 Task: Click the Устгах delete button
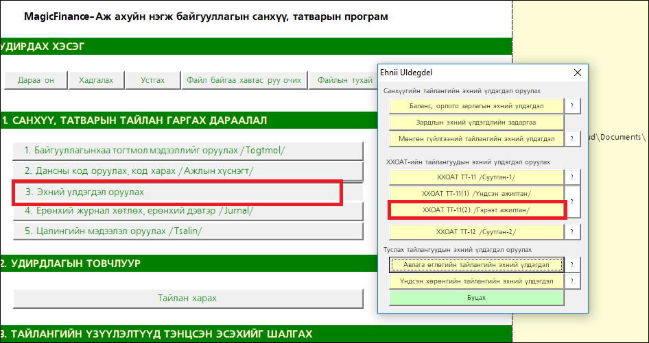click(152, 80)
